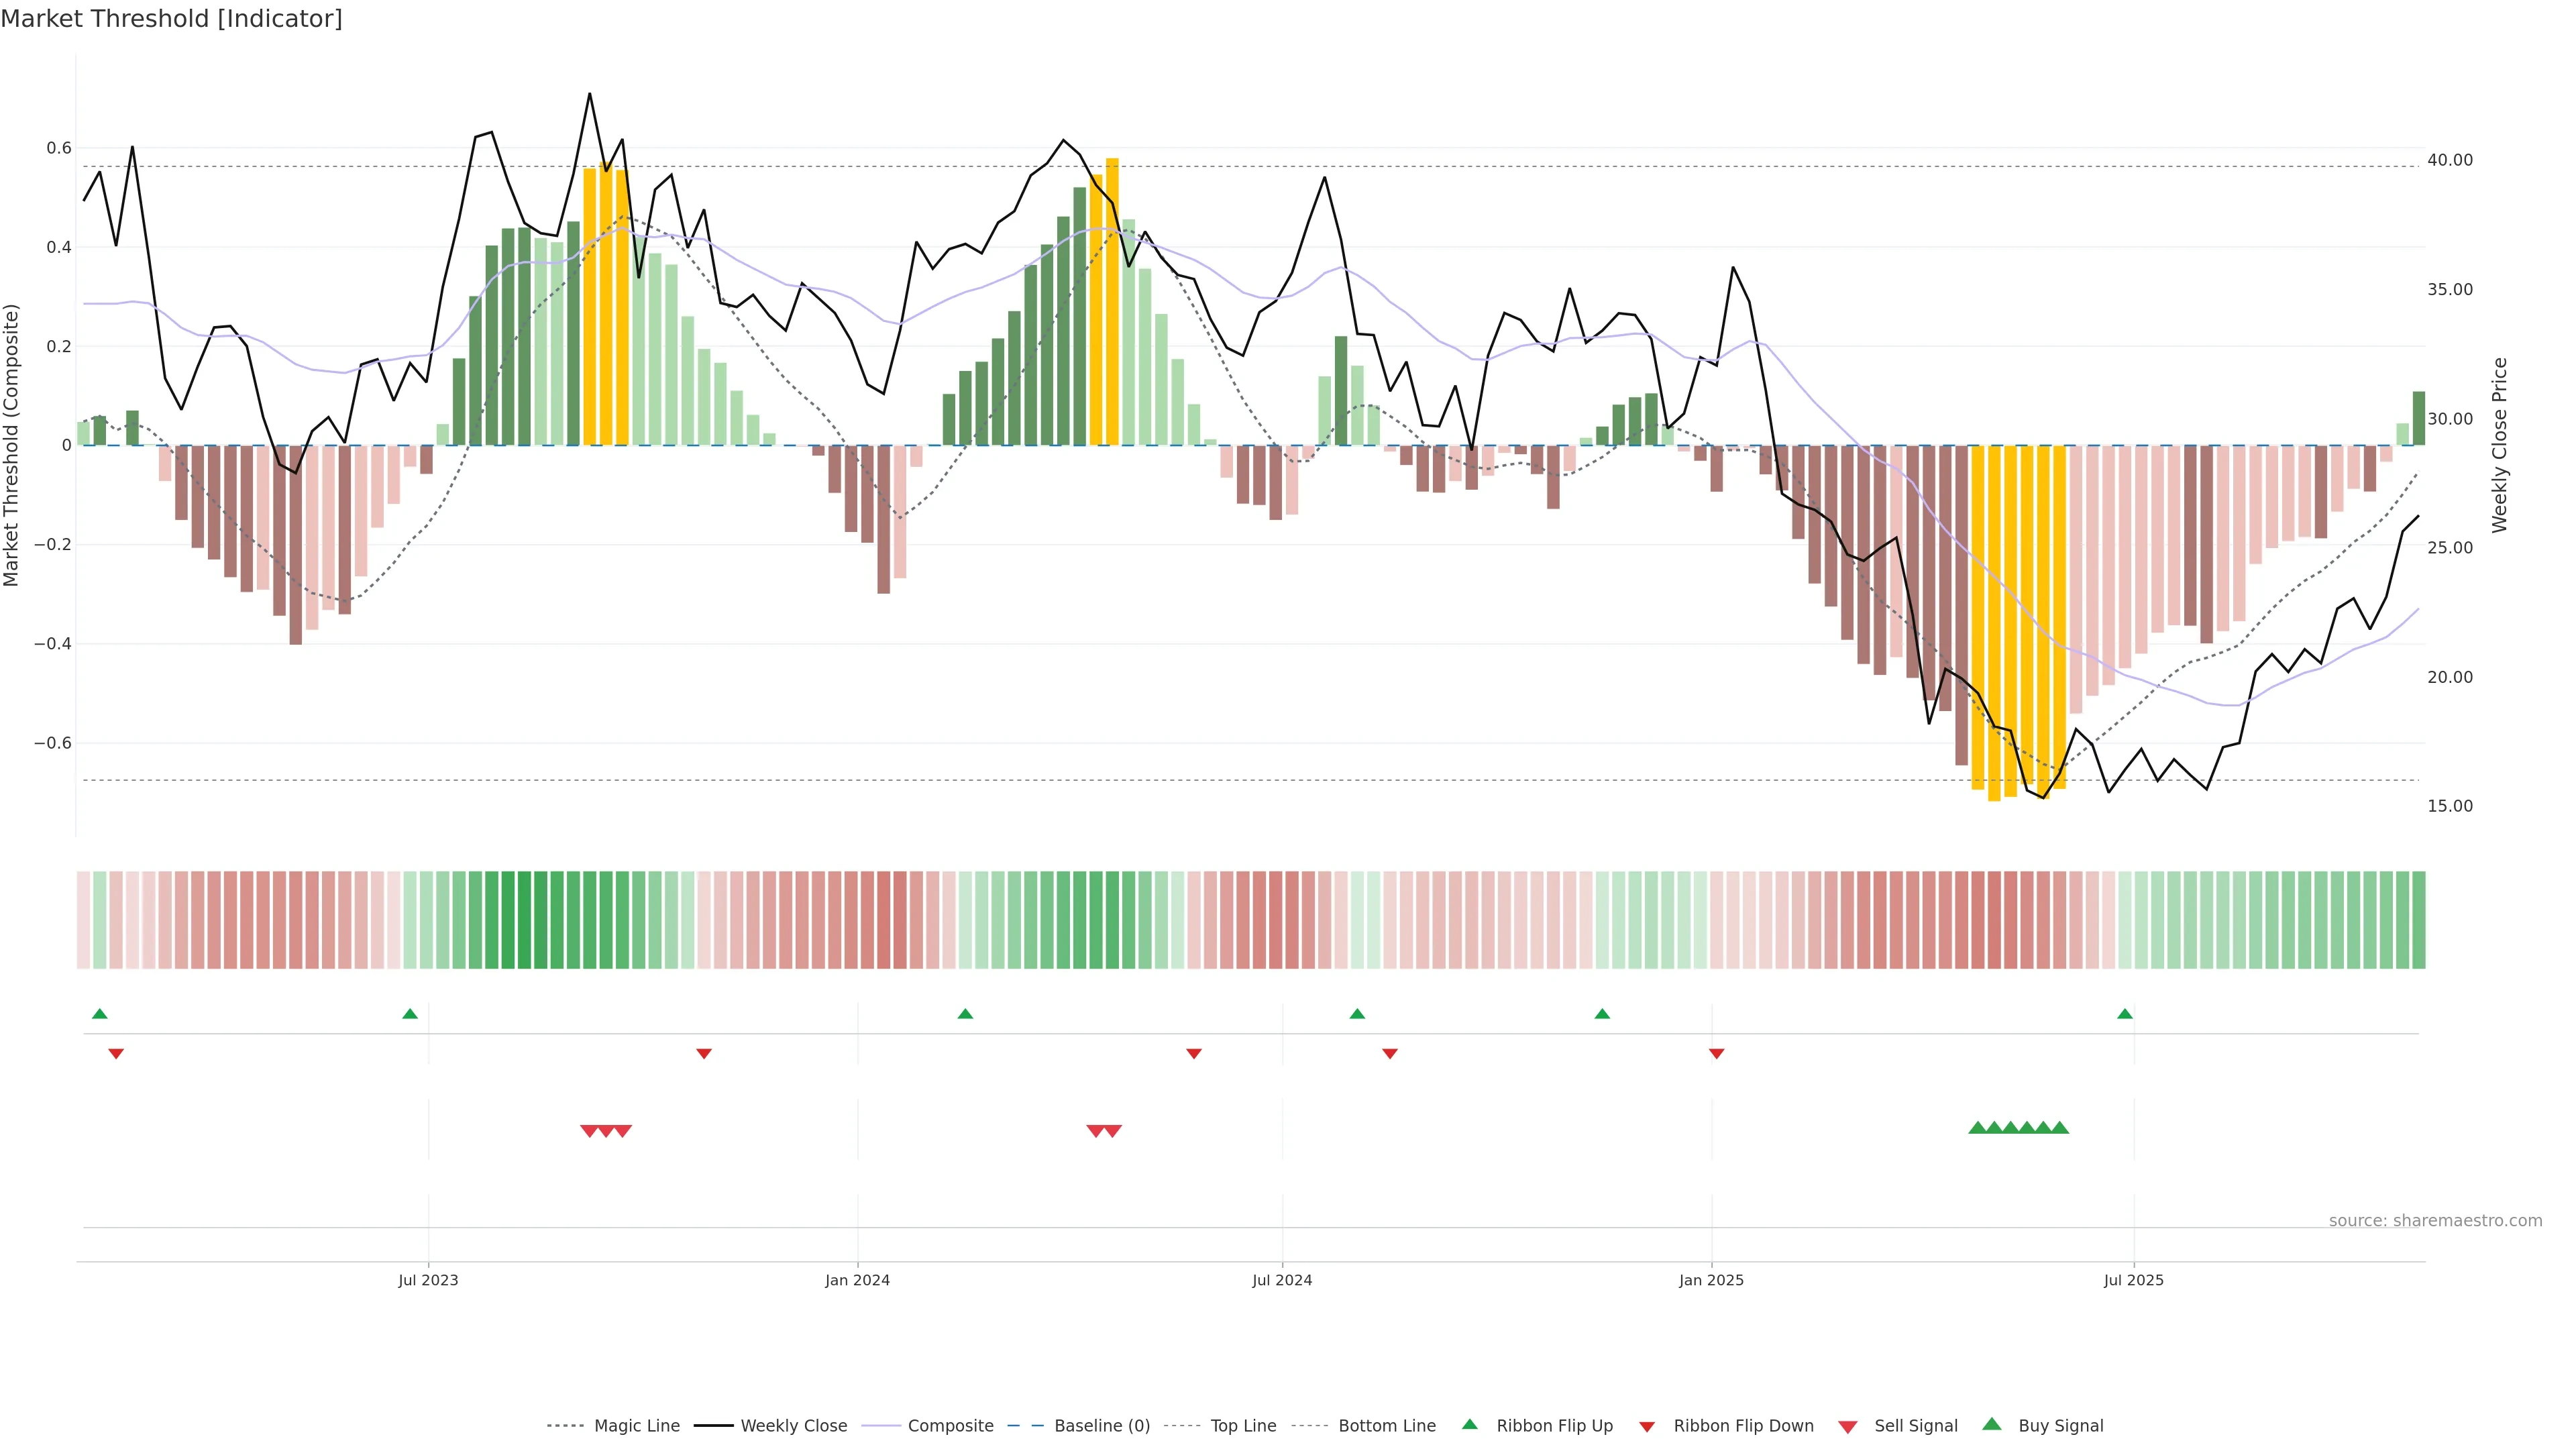Click the ribbon flip down triangle near Jan 2025
2576x1449 pixels.
coord(1716,1053)
